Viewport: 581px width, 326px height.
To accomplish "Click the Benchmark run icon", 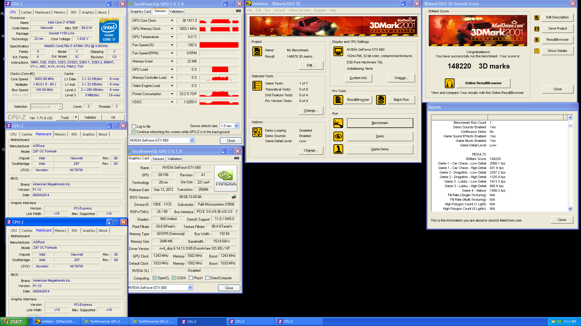I will (x=338, y=123).
